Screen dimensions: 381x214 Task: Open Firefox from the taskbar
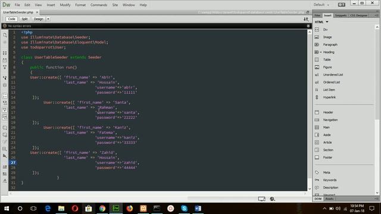130,209
